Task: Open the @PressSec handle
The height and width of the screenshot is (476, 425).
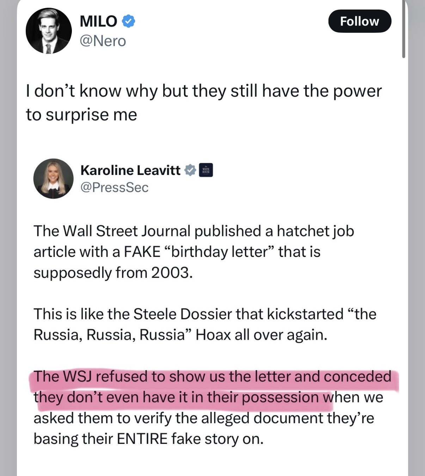Action: (115, 188)
